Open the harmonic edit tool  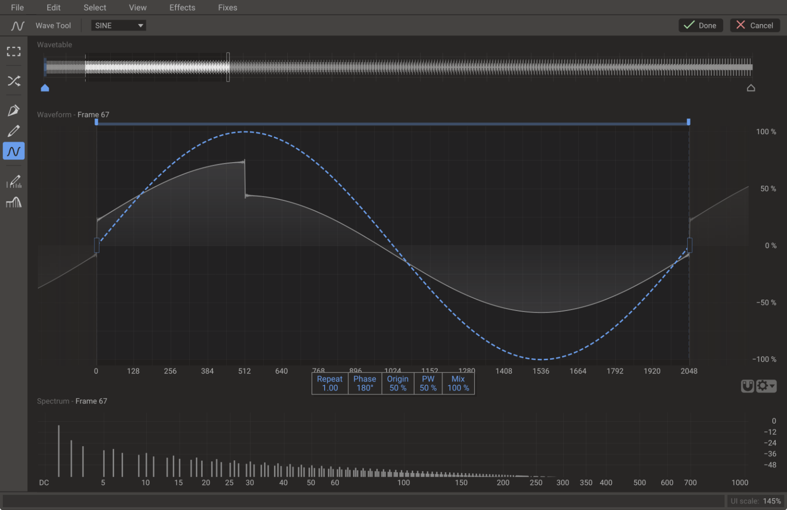(14, 181)
